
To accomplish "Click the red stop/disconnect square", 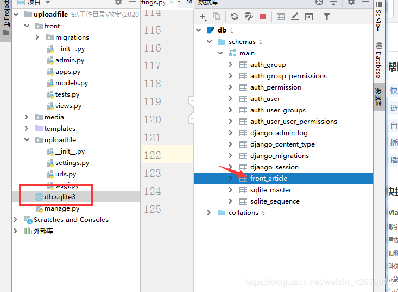I will (x=263, y=16).
